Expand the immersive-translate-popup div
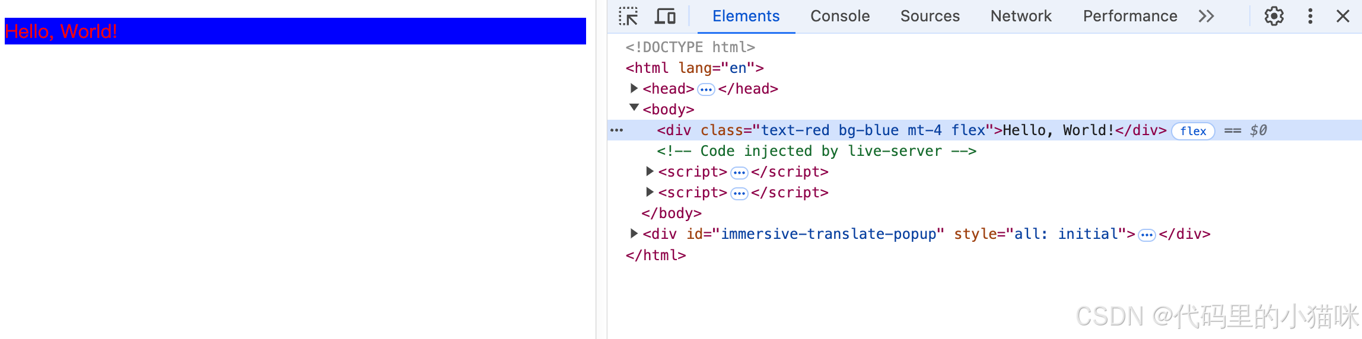The height and width of the screenshot is (339, 1362). tap(634, 234)
